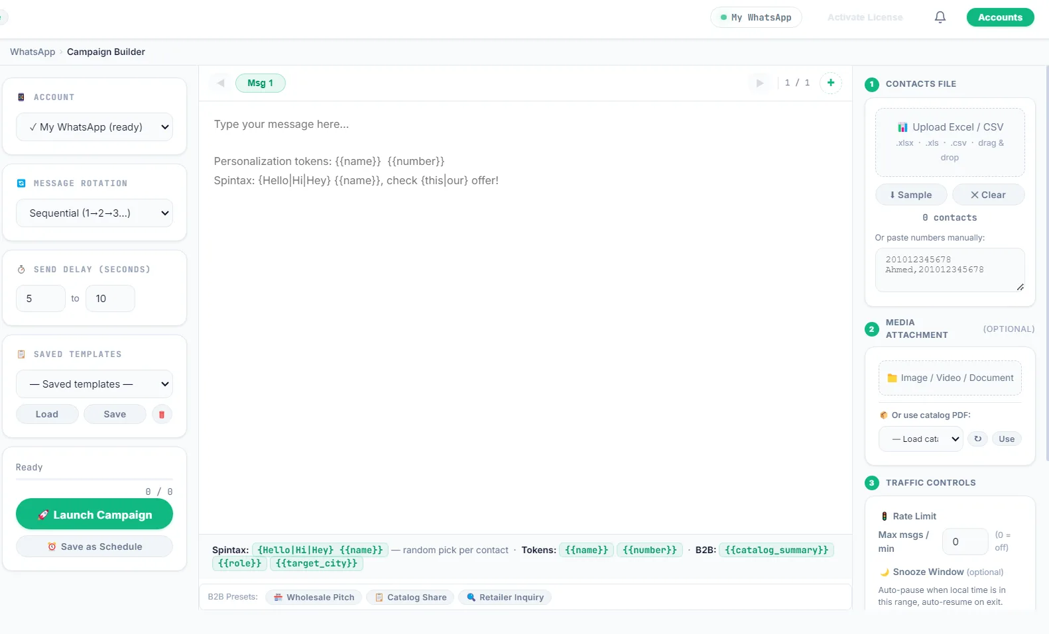
Task: Refresh the catalog list icon
Action: click(977, 439)
